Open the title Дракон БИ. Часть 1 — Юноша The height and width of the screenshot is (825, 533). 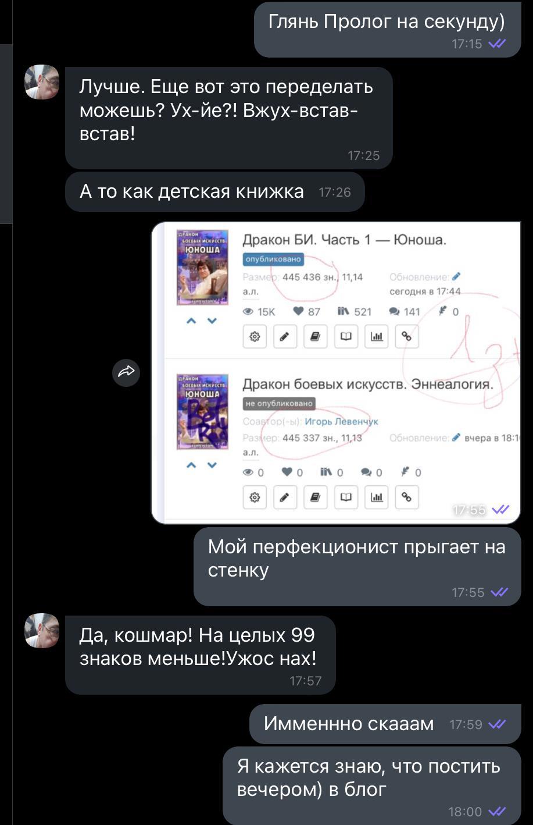(344, 240)
